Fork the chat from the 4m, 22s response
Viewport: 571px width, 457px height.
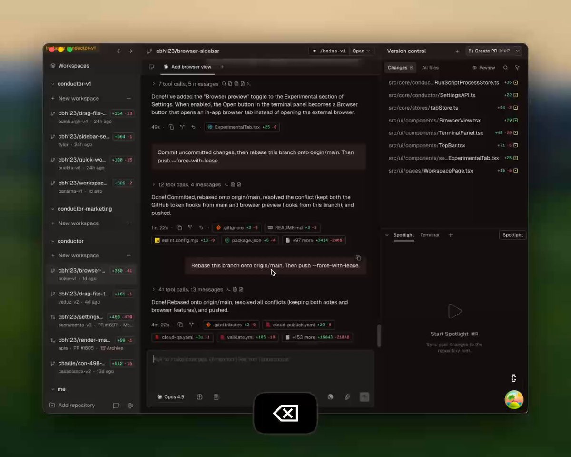(191, 325)
